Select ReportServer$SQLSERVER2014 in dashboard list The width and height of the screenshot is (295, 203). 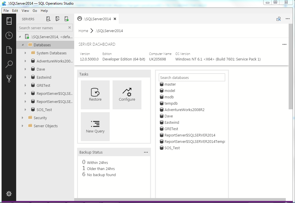click(x=190, y=135)
